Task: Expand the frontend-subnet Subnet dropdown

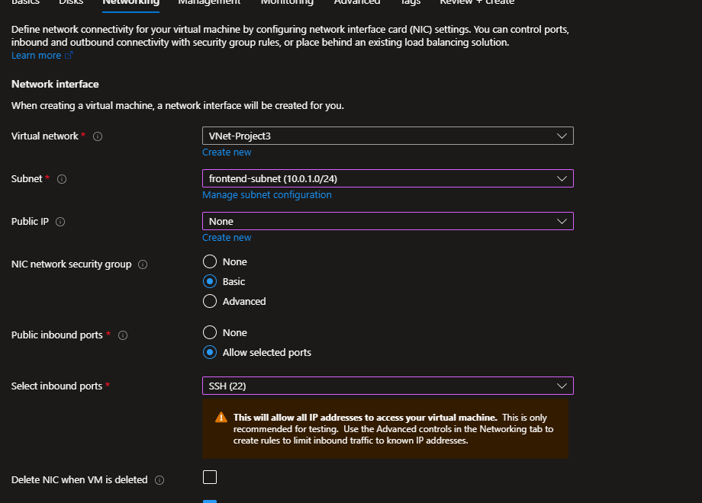Action: tap(387, 178)
